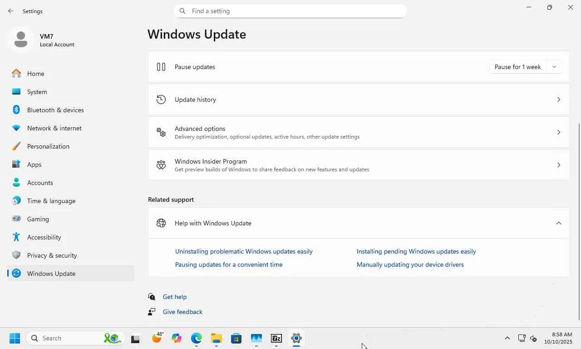The image size is (581, 349).
Task: Open Privacy & security via its shield icon
Action: tap(16, 255)
